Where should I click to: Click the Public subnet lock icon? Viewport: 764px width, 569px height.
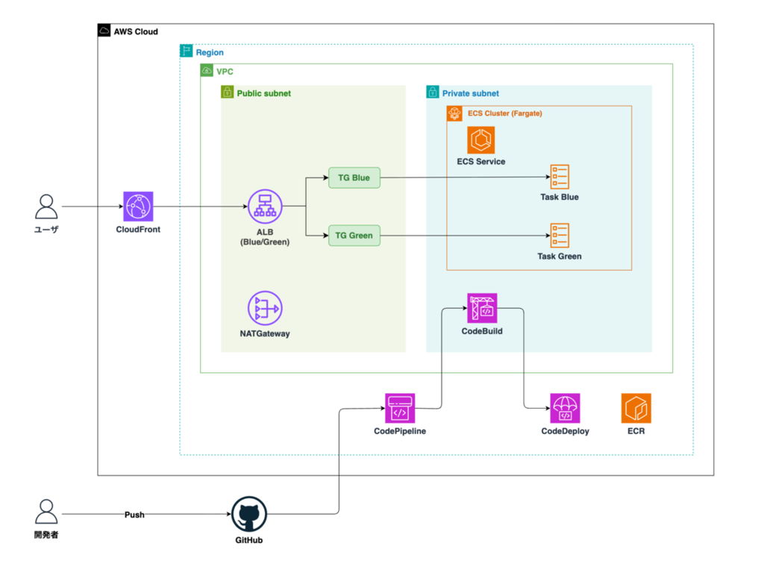[x=227, y=92]
